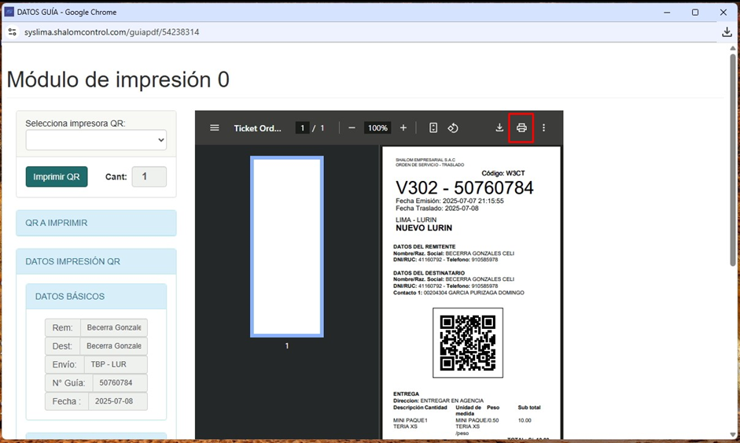
Task: Open the Selecciona impresora QR dropdown
Action: click(x=96, y=140)
